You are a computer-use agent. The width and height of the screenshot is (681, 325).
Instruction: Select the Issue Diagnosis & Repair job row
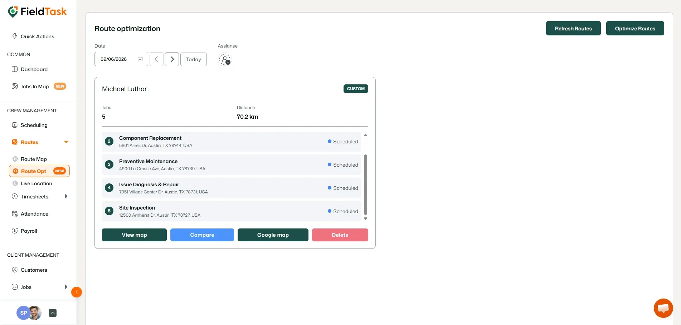click(x=232, y=188)
